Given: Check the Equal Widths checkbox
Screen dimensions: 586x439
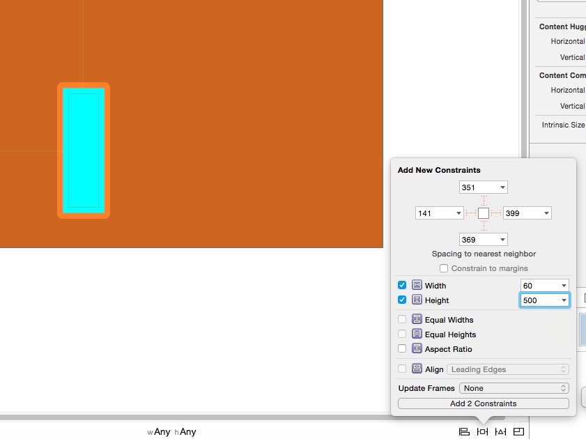Looking at the screenshot, I should point(402,320).
